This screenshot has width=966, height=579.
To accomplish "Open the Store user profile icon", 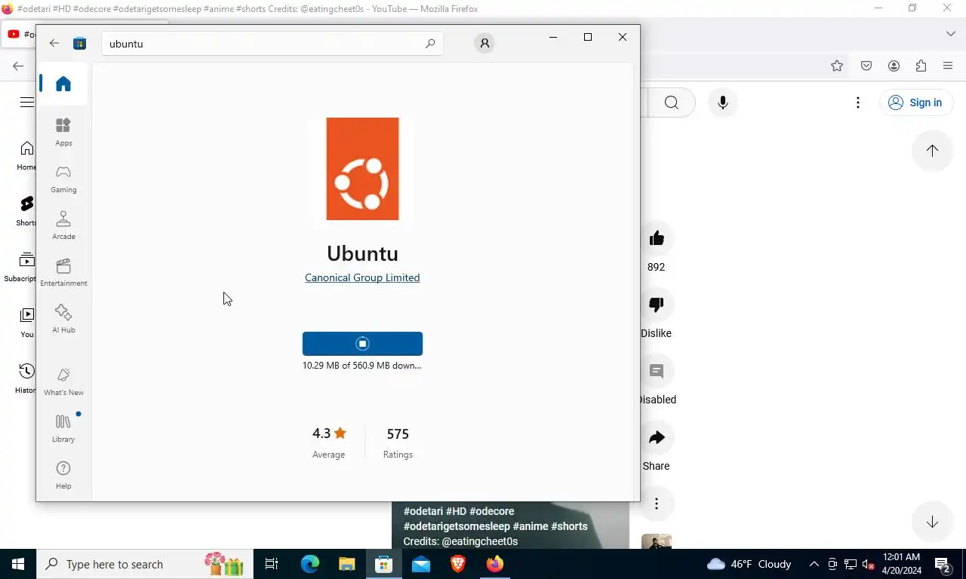I will pyautogui.click(x=485, y=43).
